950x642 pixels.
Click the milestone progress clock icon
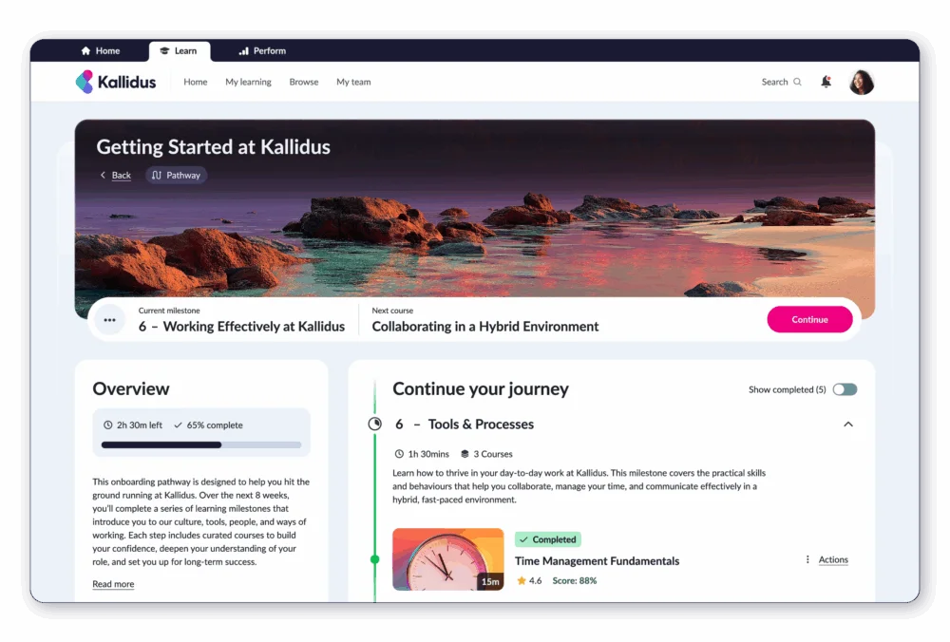[374, 425]
